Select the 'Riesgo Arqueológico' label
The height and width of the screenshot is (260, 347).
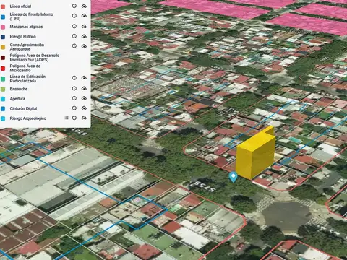pyautogui.click(x=28, y=118)
